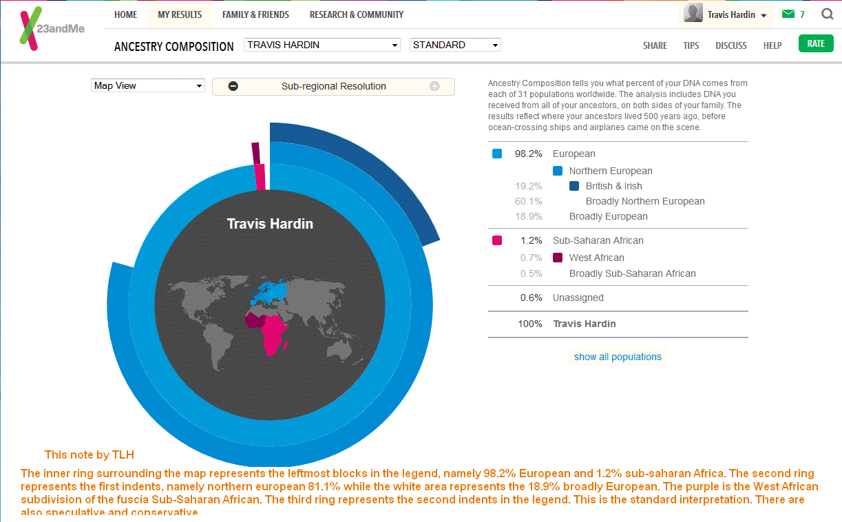Click Broadly Northern European label
The image size is (842, 522).
point(645,201)
